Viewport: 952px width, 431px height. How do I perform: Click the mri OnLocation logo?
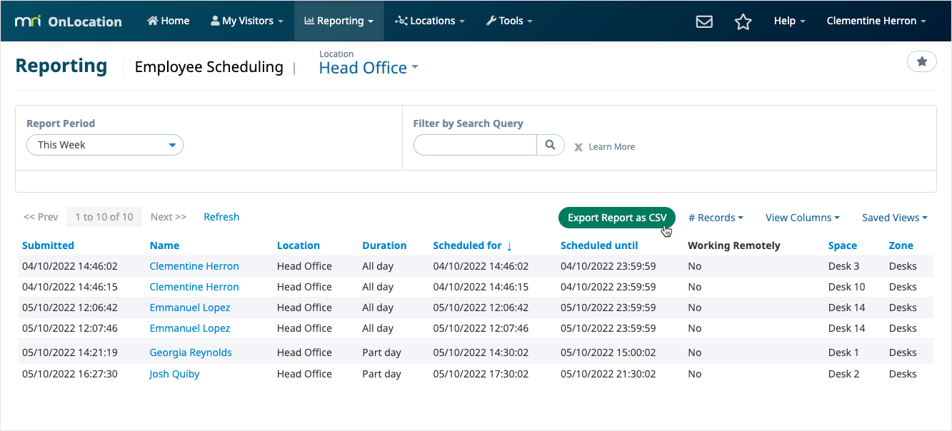coord(68,21)
